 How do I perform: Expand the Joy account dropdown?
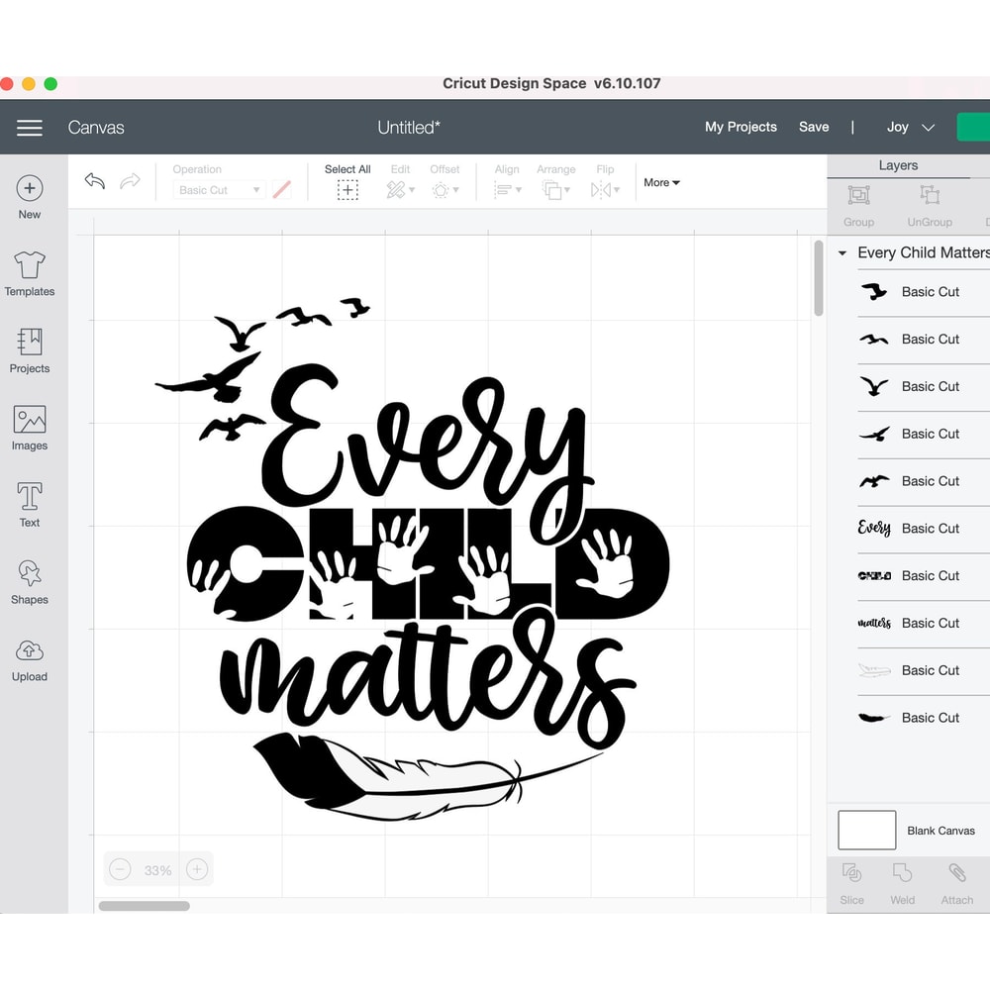tap(909, 127)
